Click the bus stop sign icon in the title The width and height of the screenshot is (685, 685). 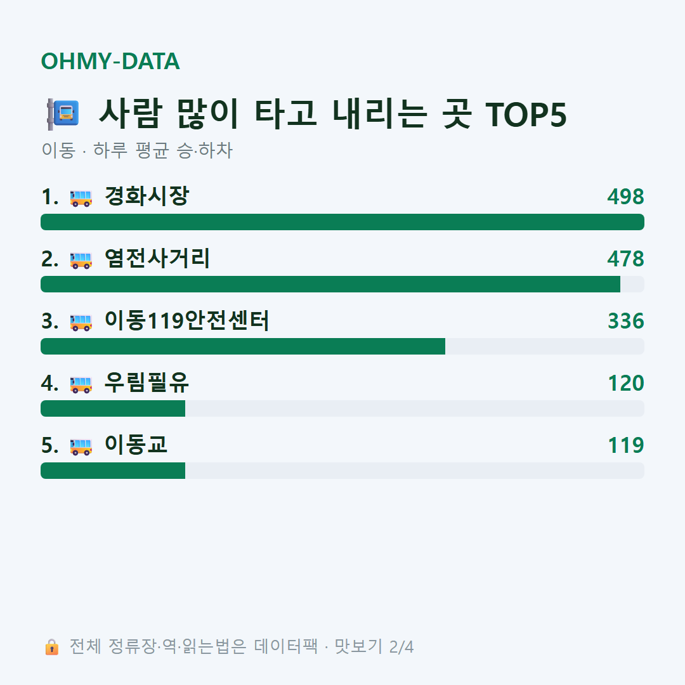[x=63, y=114]
